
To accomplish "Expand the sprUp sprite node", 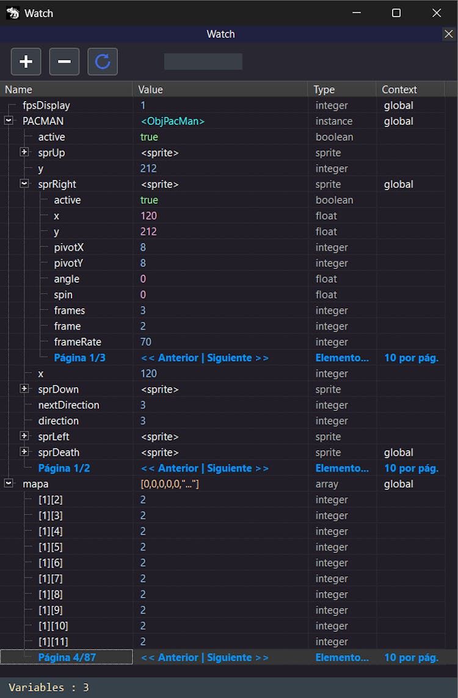I will 24,152.
